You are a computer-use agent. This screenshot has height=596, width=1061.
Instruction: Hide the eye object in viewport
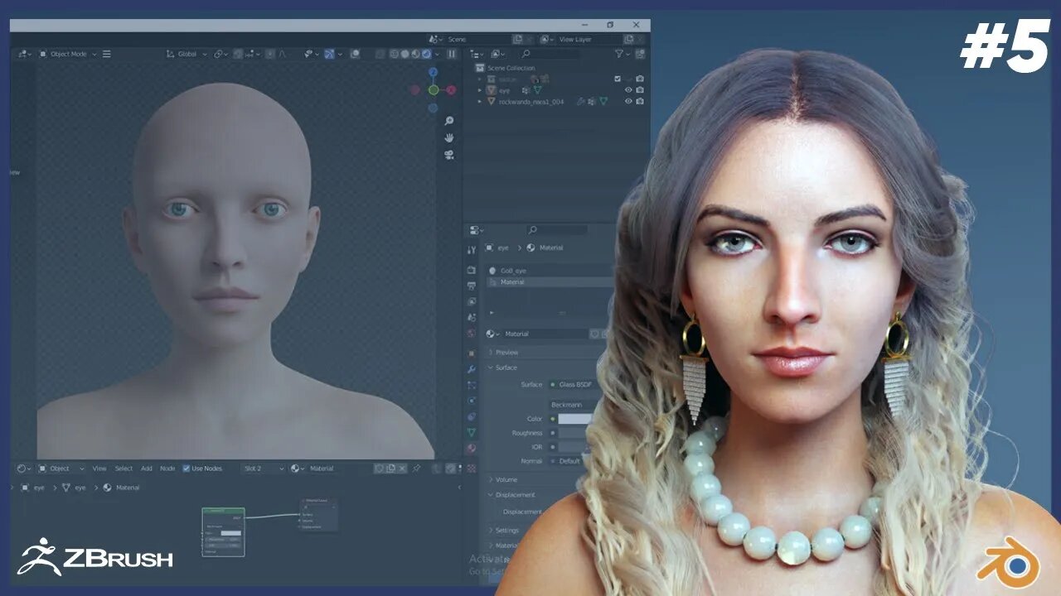tap(628, 90)
